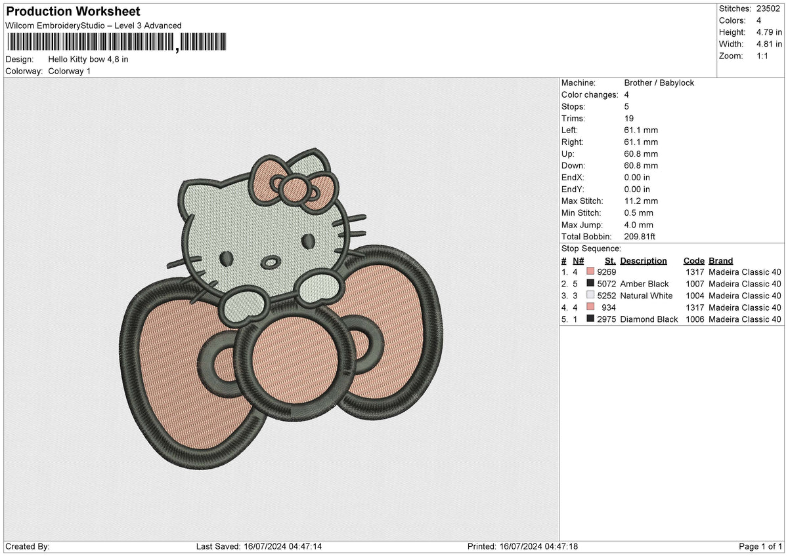This screenshot has height=556, width=788.
Task: Click stitch count 2975 in stop sequence
Action: 607,319
